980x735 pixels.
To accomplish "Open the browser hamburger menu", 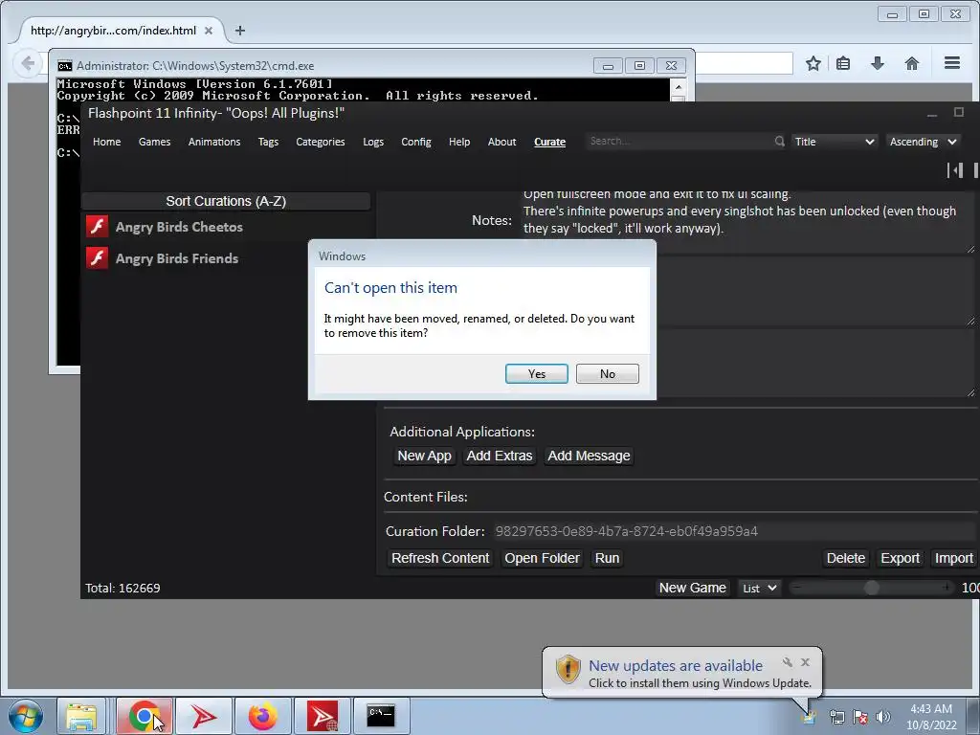I will [x=952, y=63].
